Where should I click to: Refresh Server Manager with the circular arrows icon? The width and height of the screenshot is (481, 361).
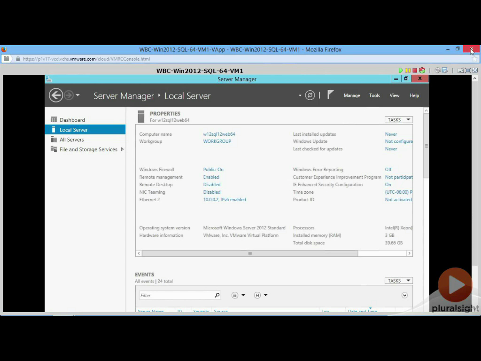[x=310, y=95]
